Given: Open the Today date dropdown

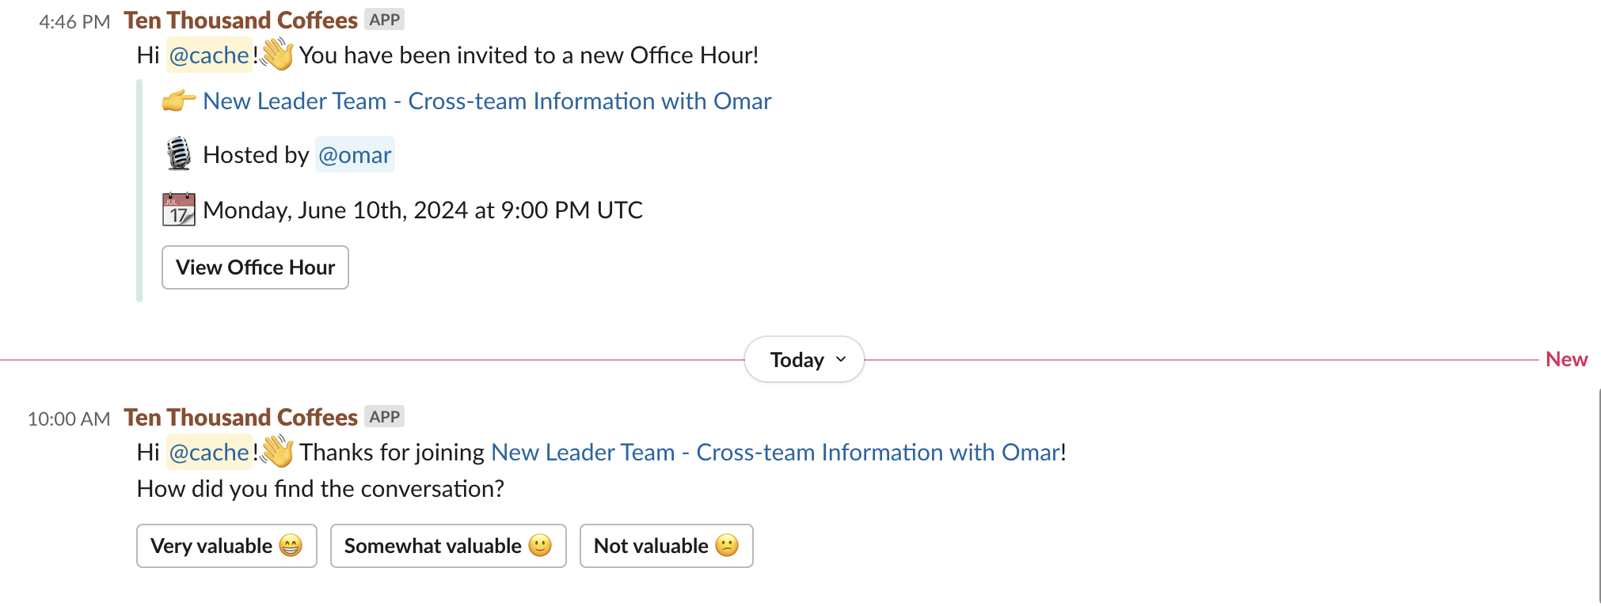Looking at the screenshot, I should pos(804,360).
